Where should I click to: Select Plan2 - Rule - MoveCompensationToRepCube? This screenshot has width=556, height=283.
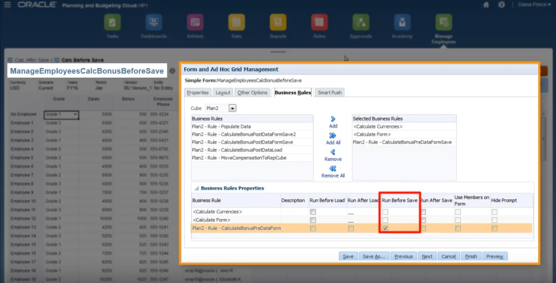pos(252,158)
